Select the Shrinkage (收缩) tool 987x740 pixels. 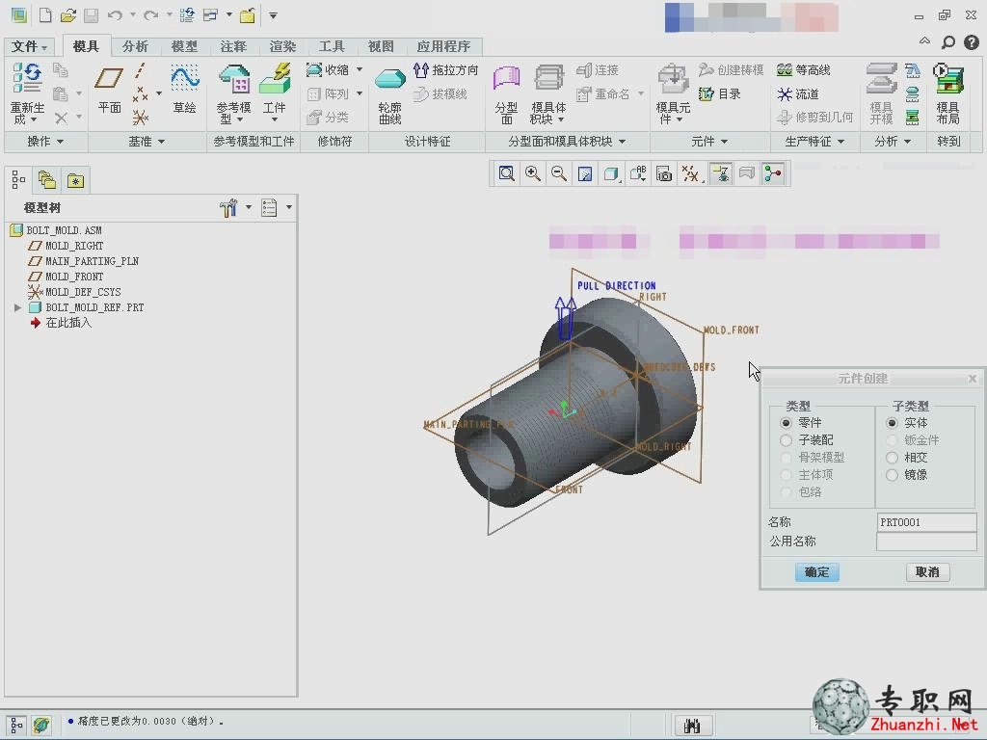point(328,69)
